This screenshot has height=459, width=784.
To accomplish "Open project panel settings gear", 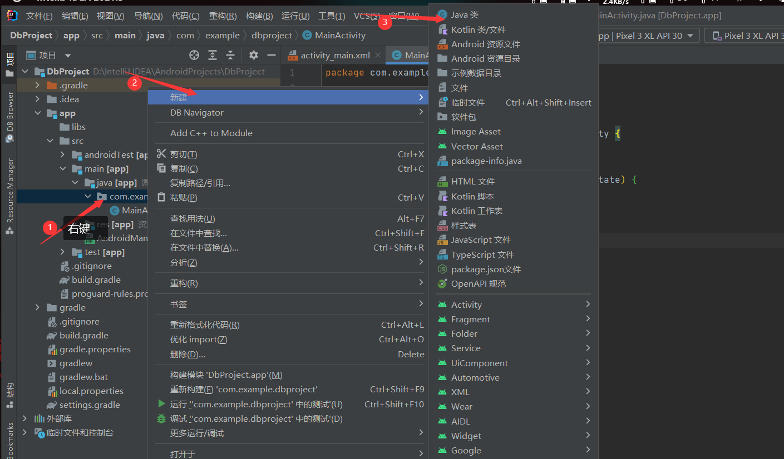I will 254,55.
